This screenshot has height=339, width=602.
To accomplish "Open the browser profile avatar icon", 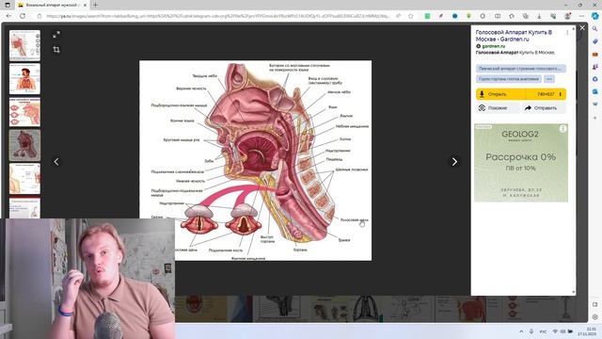I will [x=568, y=16].
